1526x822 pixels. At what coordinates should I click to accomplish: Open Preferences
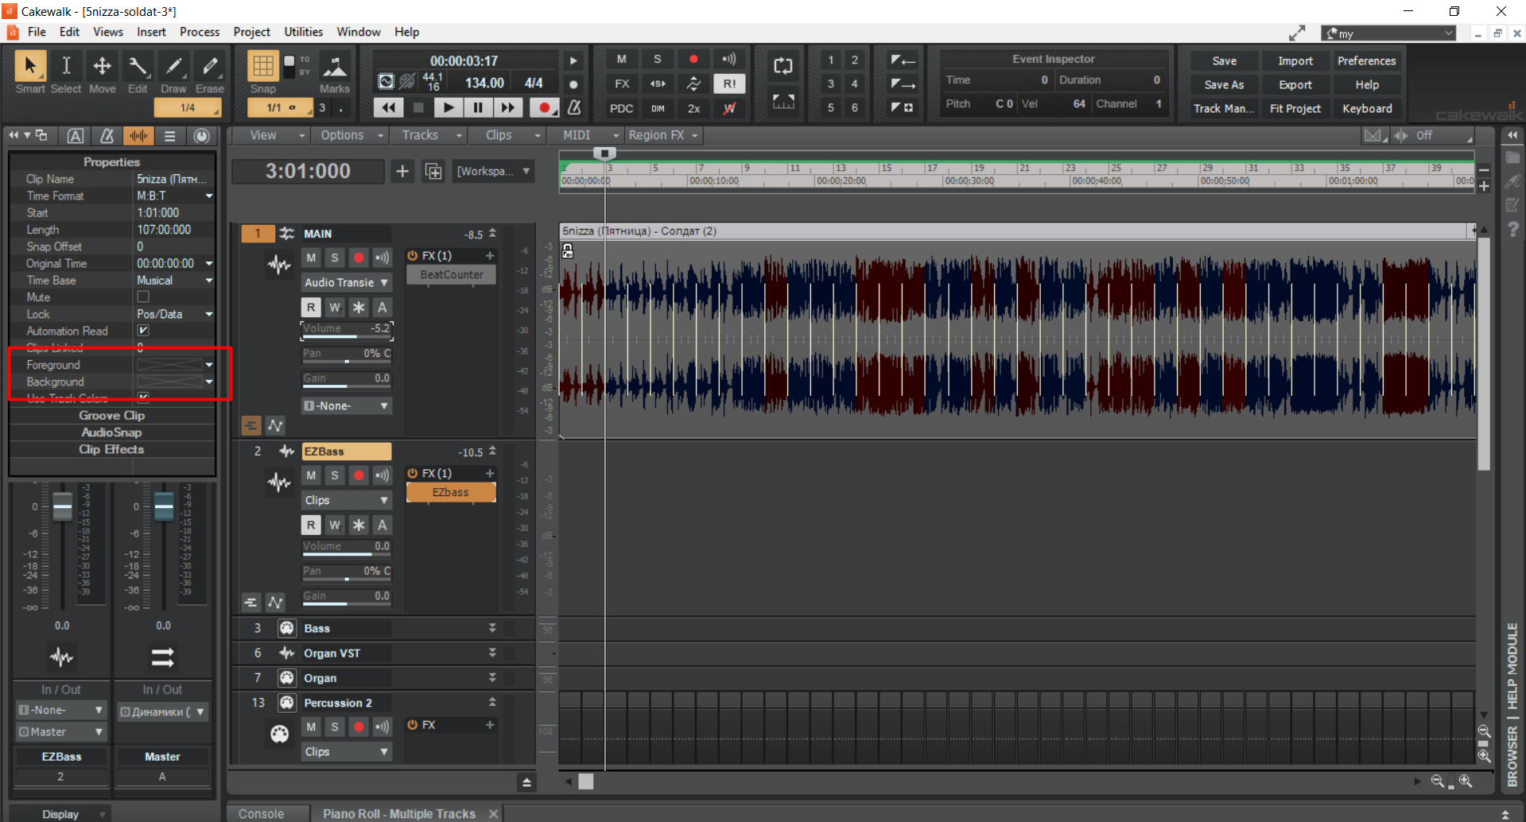coord(1366,61)
